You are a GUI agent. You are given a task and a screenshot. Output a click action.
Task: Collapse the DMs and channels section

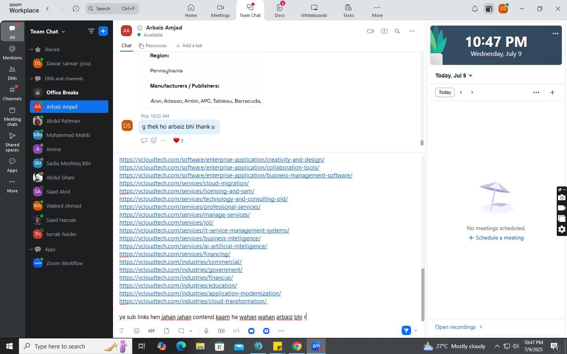click(31, 79)
